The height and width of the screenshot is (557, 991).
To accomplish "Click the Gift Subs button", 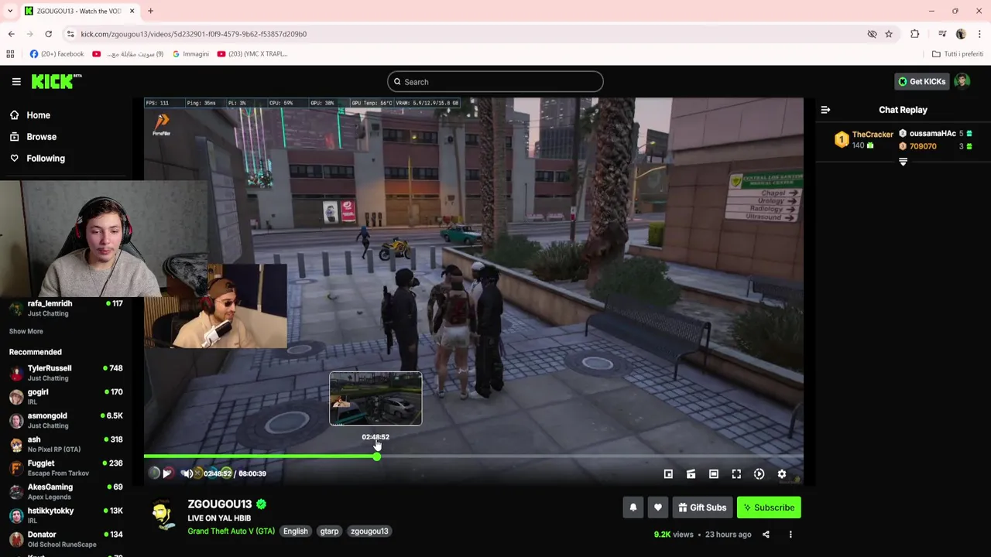I will [x=702, y=507].
